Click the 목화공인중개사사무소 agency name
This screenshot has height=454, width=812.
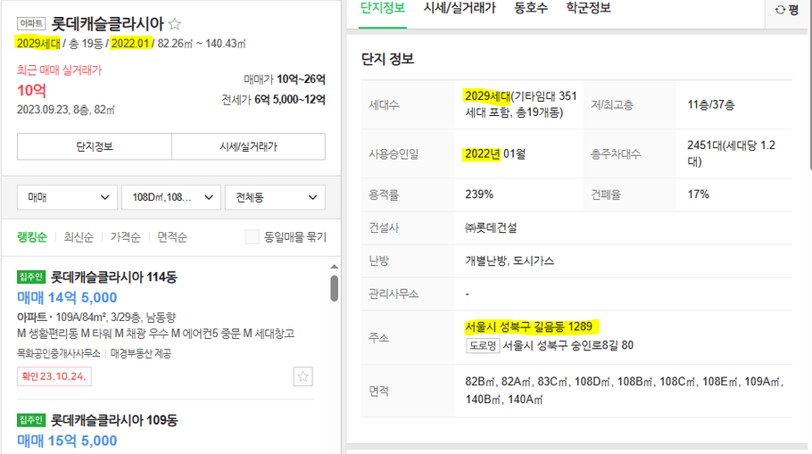[x=59, y=353]
